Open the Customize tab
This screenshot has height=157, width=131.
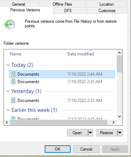pyautogui.click(x=107, y=11)
